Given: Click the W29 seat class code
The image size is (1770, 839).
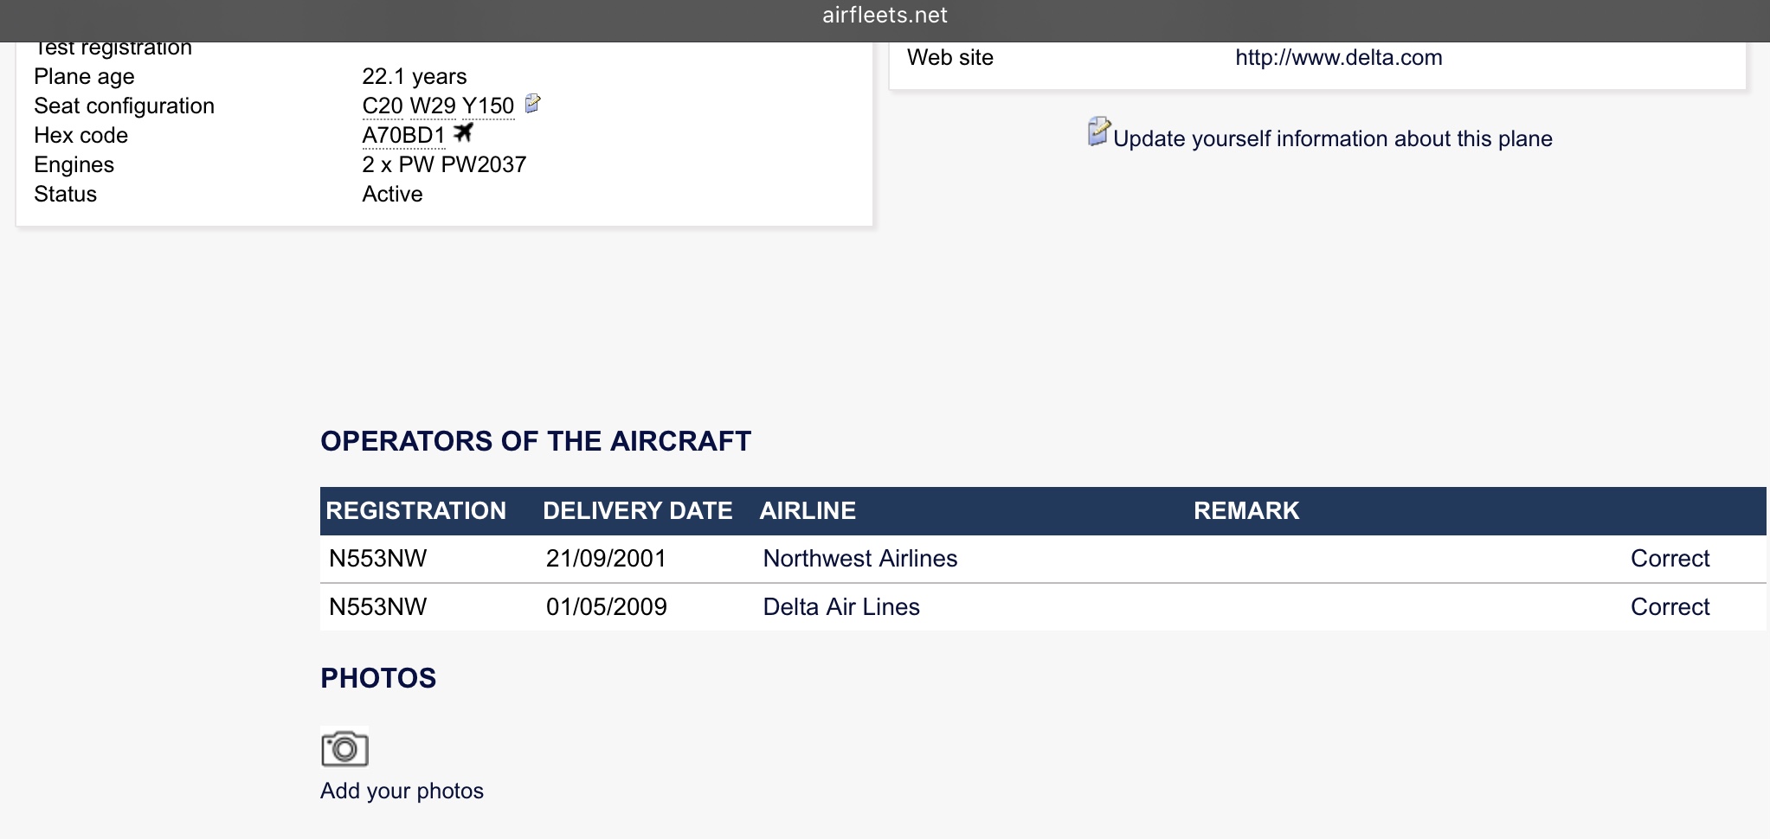Looking at the screenshot, I should click(x=433, y=106).
